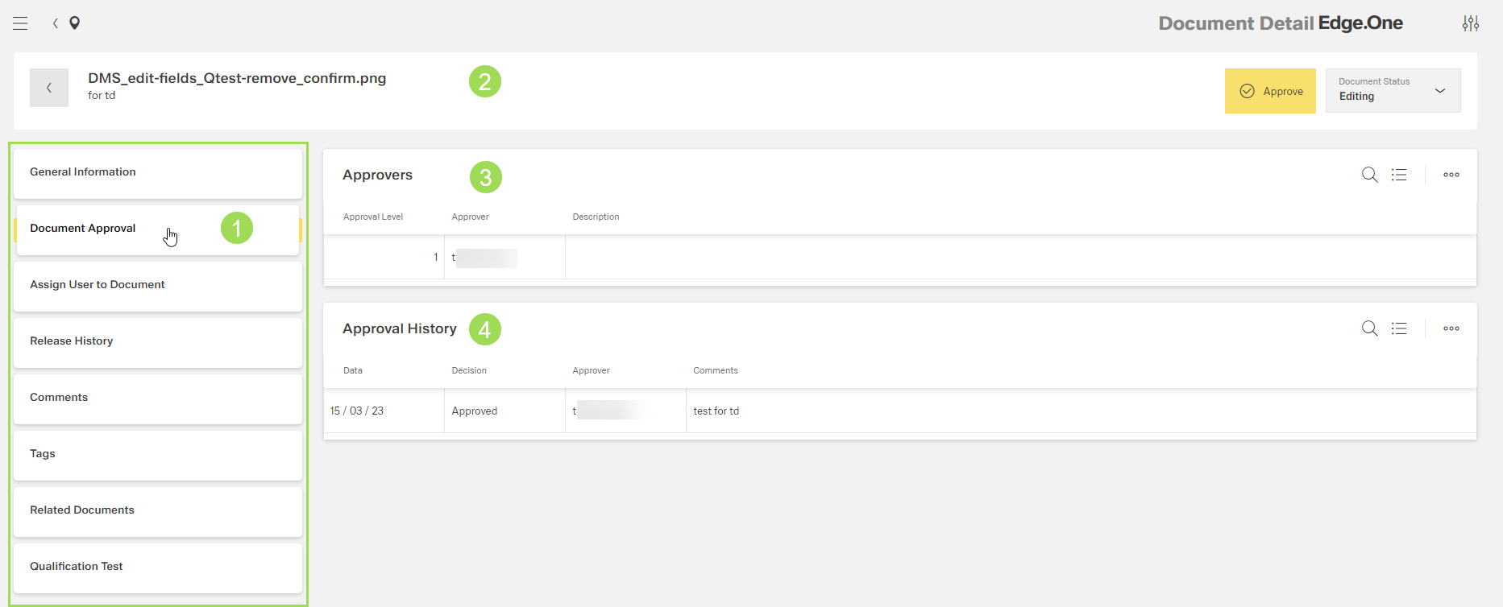
Task: Click the Approved history row dated 15/03/23
Action: [x=475, y=411]
